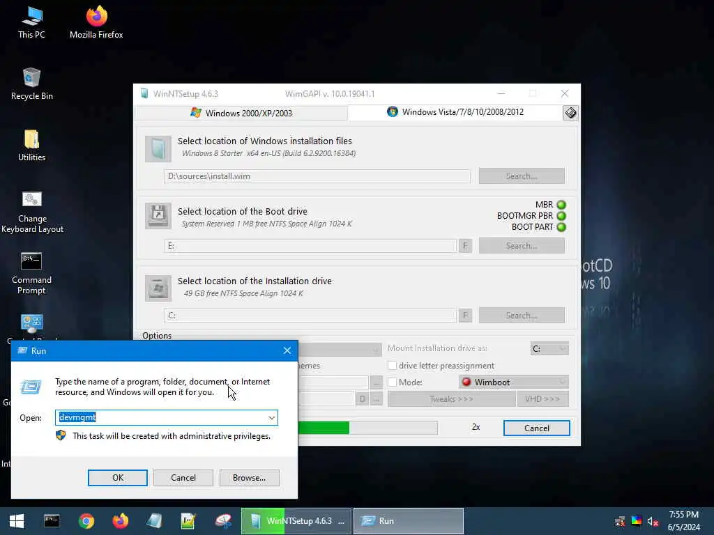Click the Open text field containing devmgmt
The height and width of the screenshot is (535, 714).
coord(166,418)
